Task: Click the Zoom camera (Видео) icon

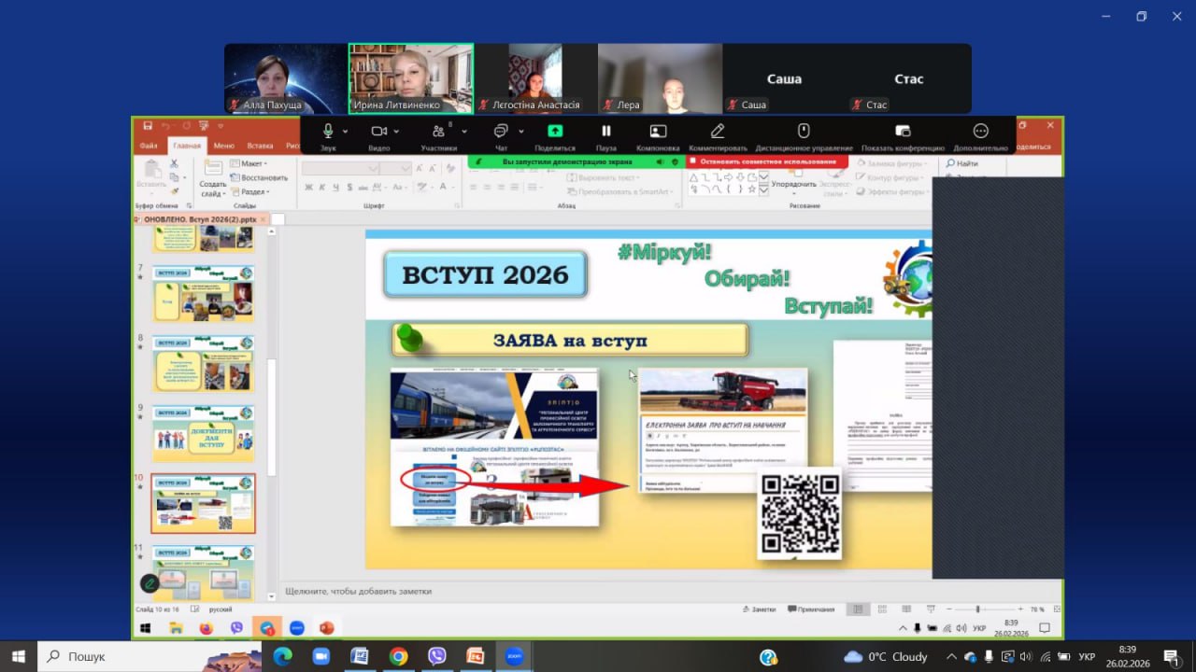Action: point(378,132)
